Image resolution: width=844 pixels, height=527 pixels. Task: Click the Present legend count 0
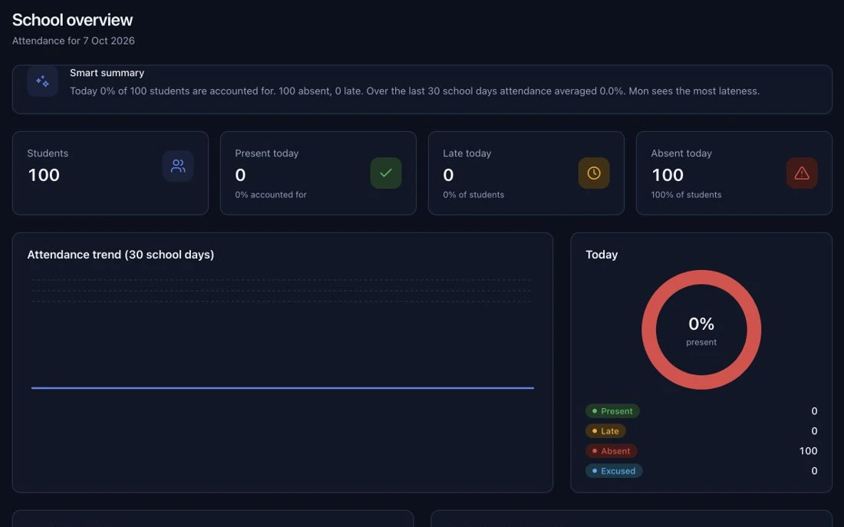pyautogui.click(x=814, y=411)
